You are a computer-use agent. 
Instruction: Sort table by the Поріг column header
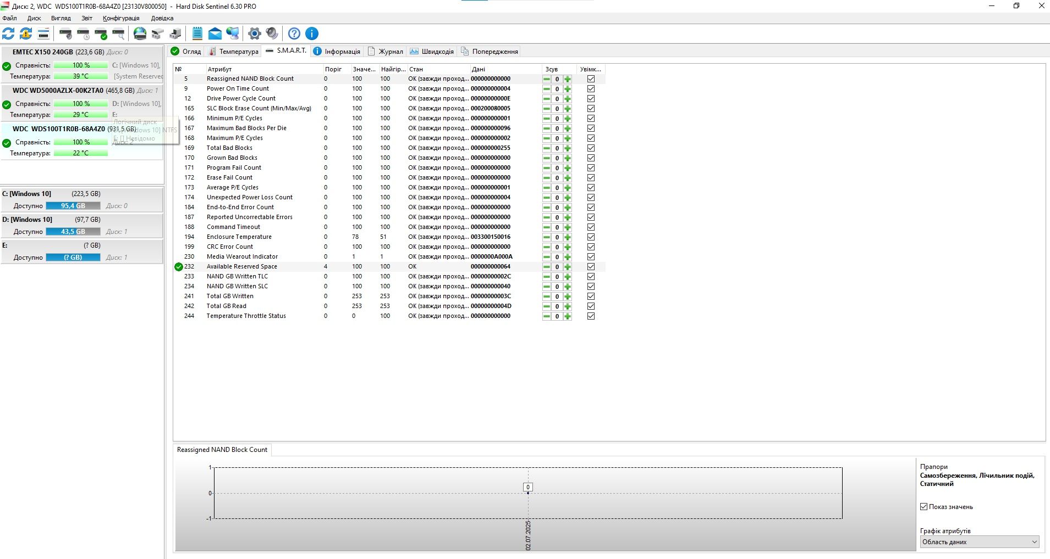click(337, 69)
